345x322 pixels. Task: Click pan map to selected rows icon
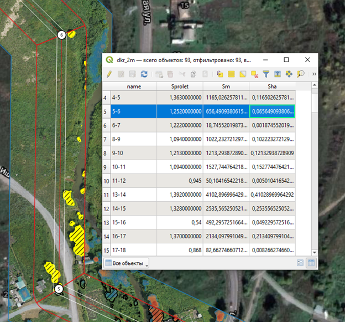[289, 74]
